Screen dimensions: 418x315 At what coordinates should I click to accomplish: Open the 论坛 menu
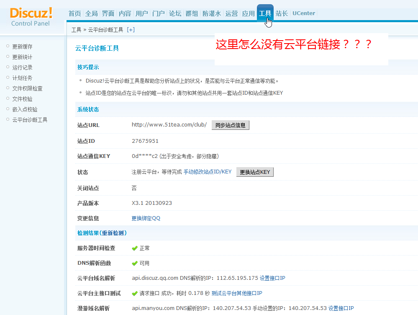(x=175, y=13)
